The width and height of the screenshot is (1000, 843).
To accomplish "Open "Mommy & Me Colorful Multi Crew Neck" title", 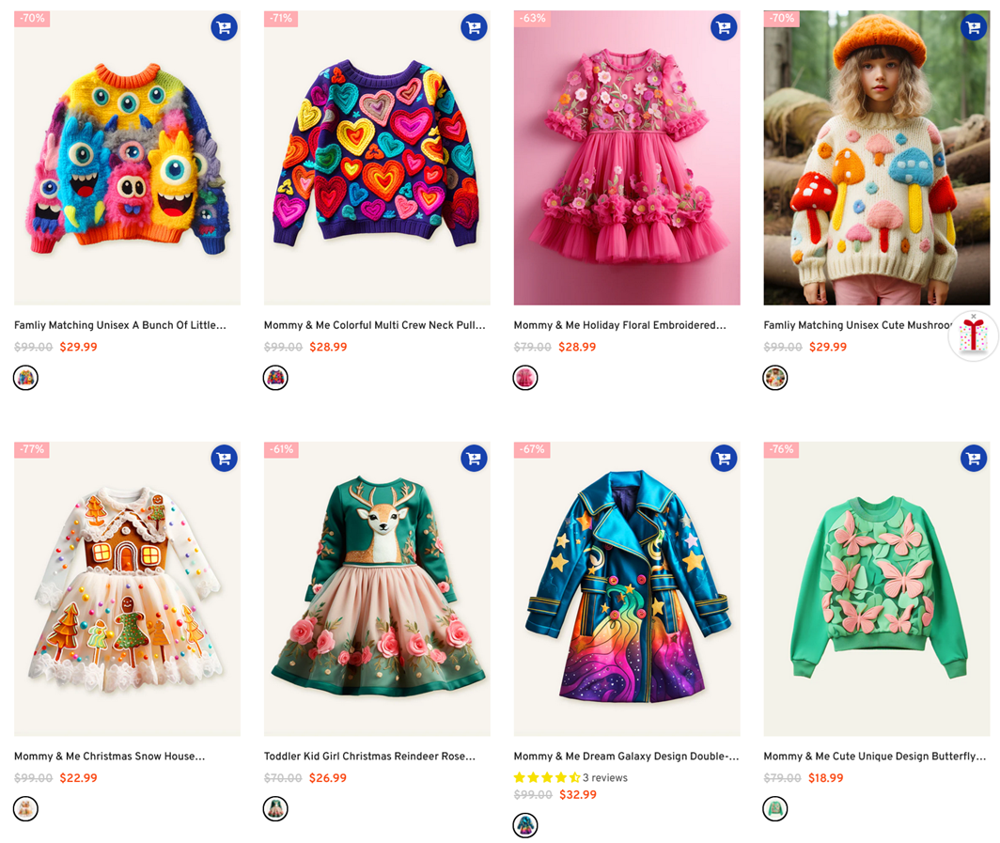I will 374,325.
